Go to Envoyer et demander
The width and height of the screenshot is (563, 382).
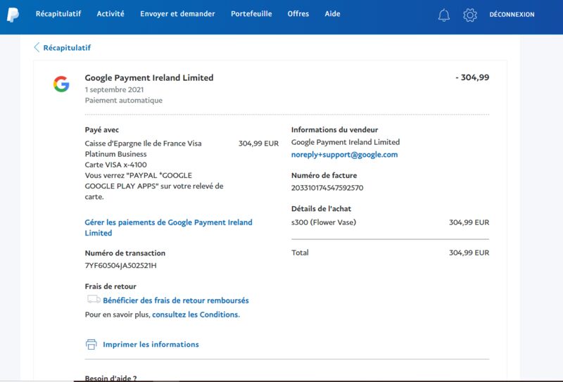point(177,13)
